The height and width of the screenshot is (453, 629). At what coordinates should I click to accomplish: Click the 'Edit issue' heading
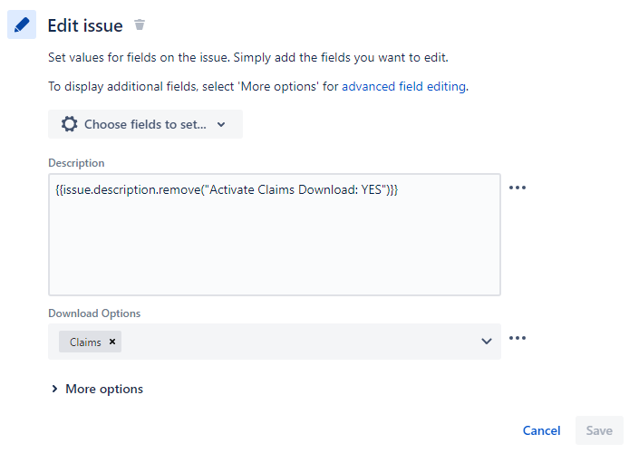[x=85, y=25]
